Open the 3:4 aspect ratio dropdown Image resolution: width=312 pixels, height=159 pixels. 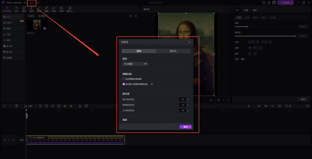212,100
